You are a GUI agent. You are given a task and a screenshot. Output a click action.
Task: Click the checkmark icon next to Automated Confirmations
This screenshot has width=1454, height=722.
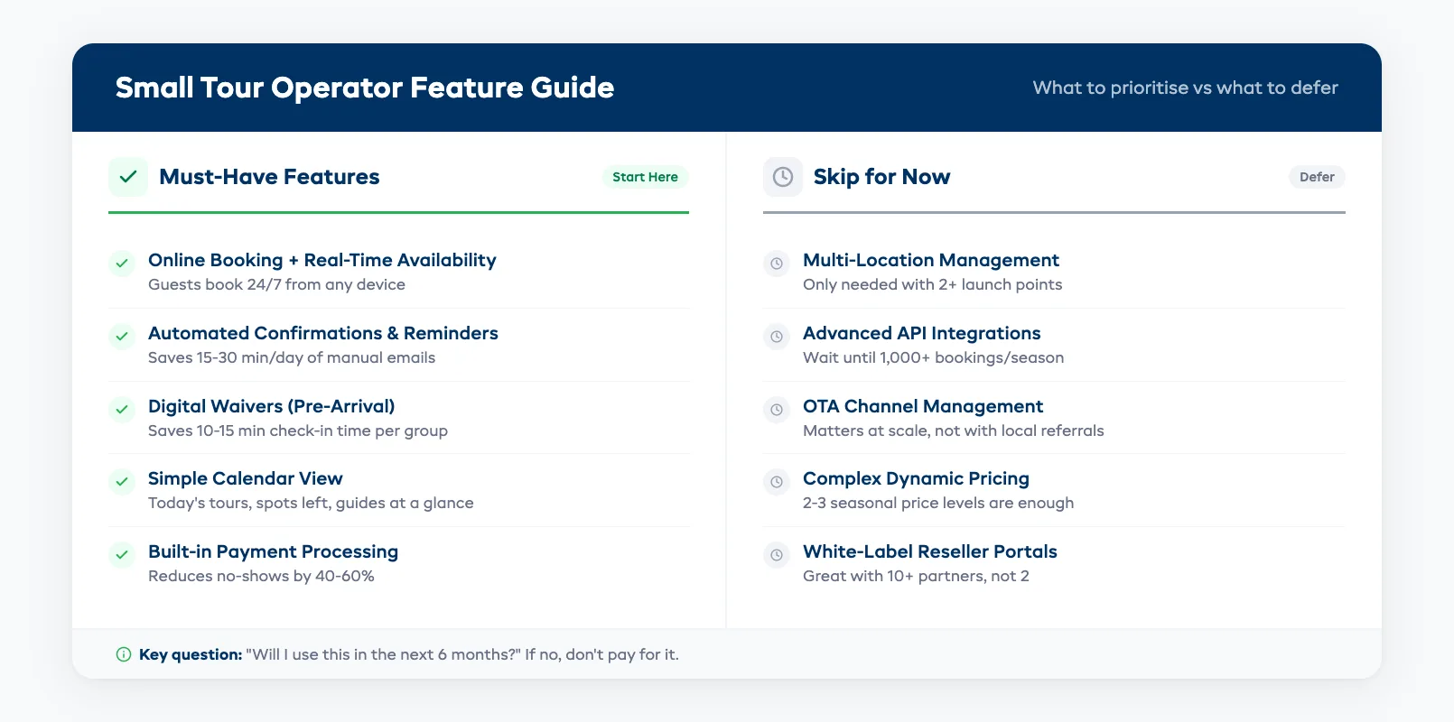point(122,337)
